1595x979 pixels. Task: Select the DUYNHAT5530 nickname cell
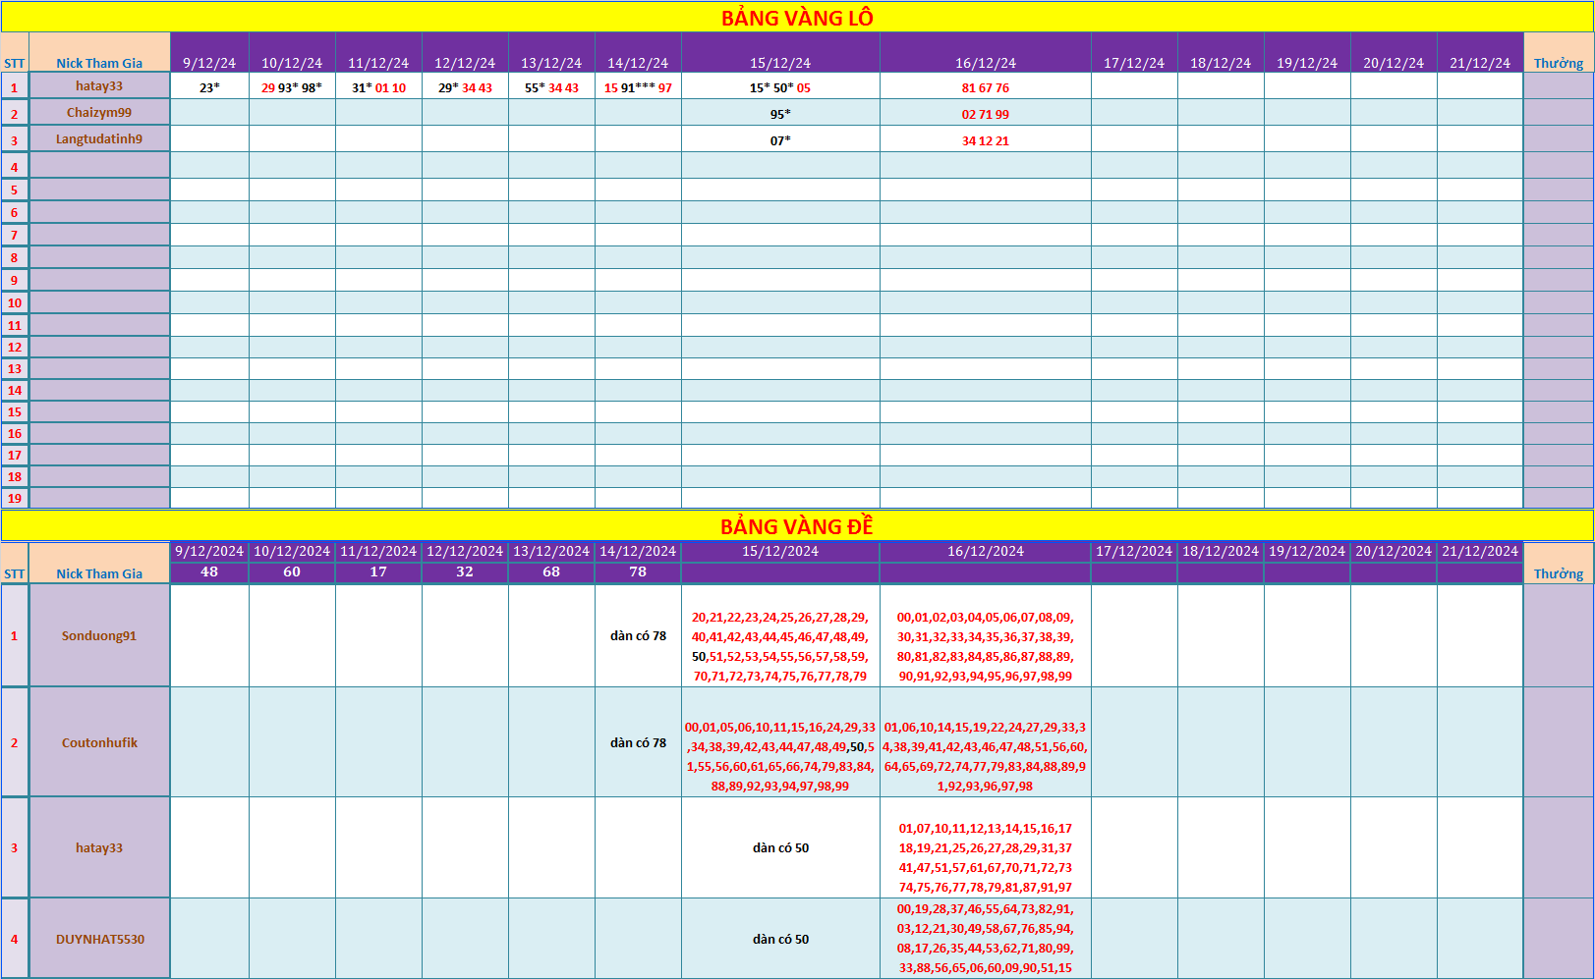[x=99, y=939]
